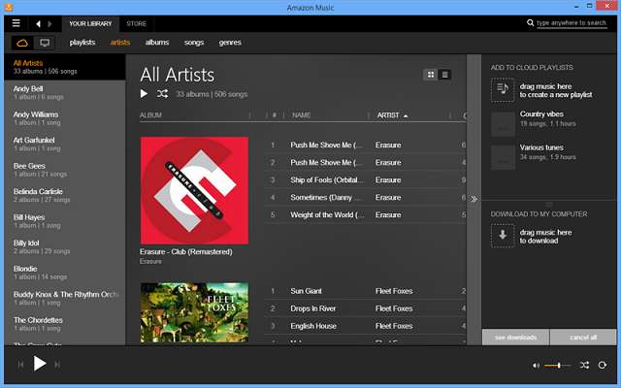
Task: Open the hamburger menu
Action: [16, 22]
